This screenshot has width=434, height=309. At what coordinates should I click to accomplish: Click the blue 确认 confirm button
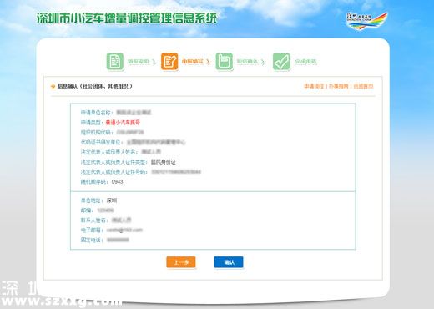229,262
